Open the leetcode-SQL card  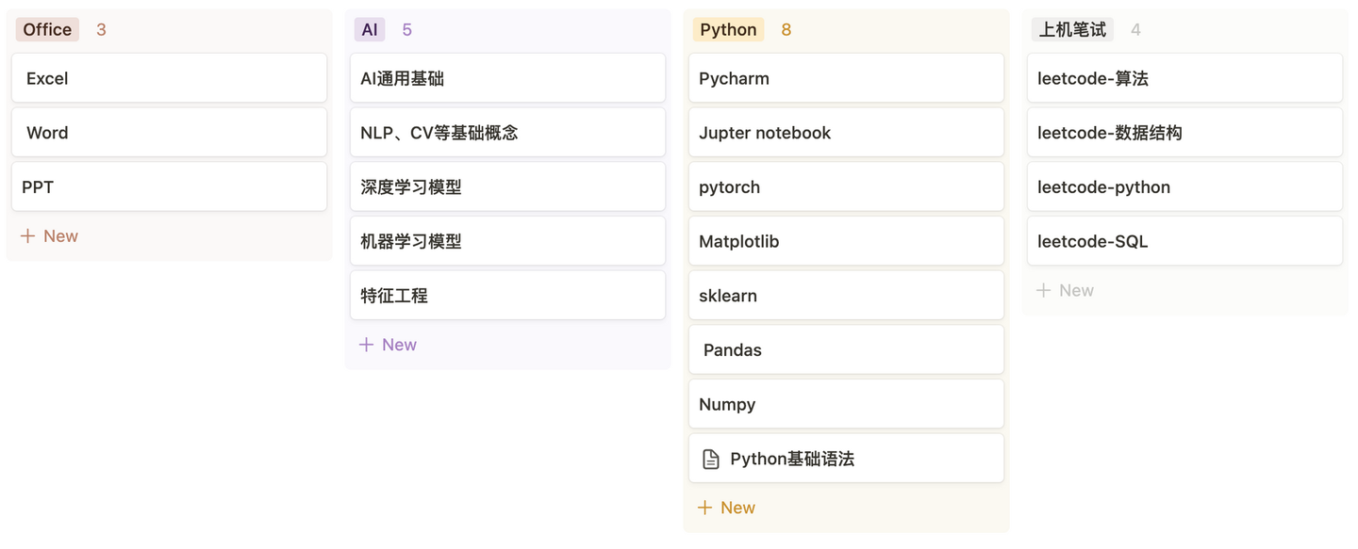1184,241
